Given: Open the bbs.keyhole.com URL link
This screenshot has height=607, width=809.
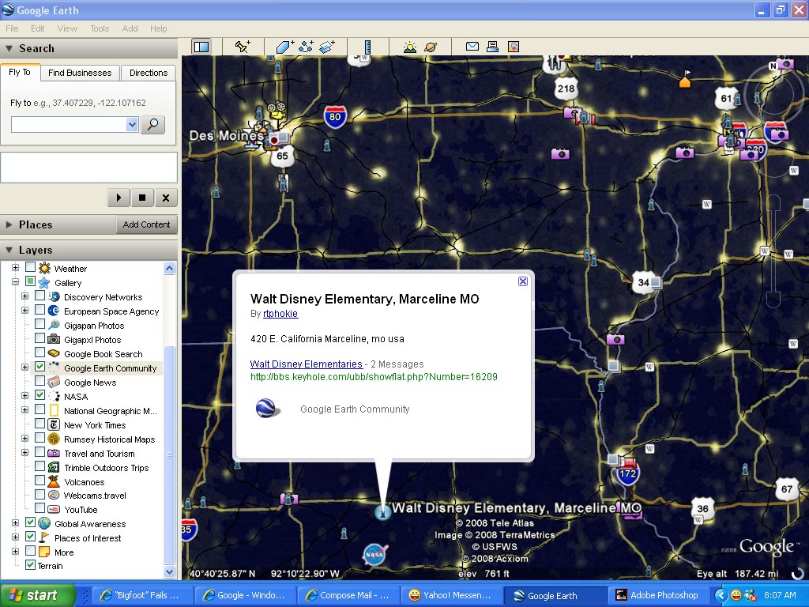Looking at the screenshot, I should [x=374, y=377].
